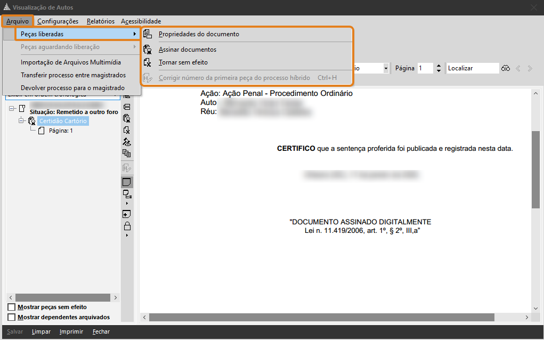This screenshot has width=544, height=340.
Task: Click the stacked-documents icon in the vertical toolbar
Action: [x=127, y=107]
